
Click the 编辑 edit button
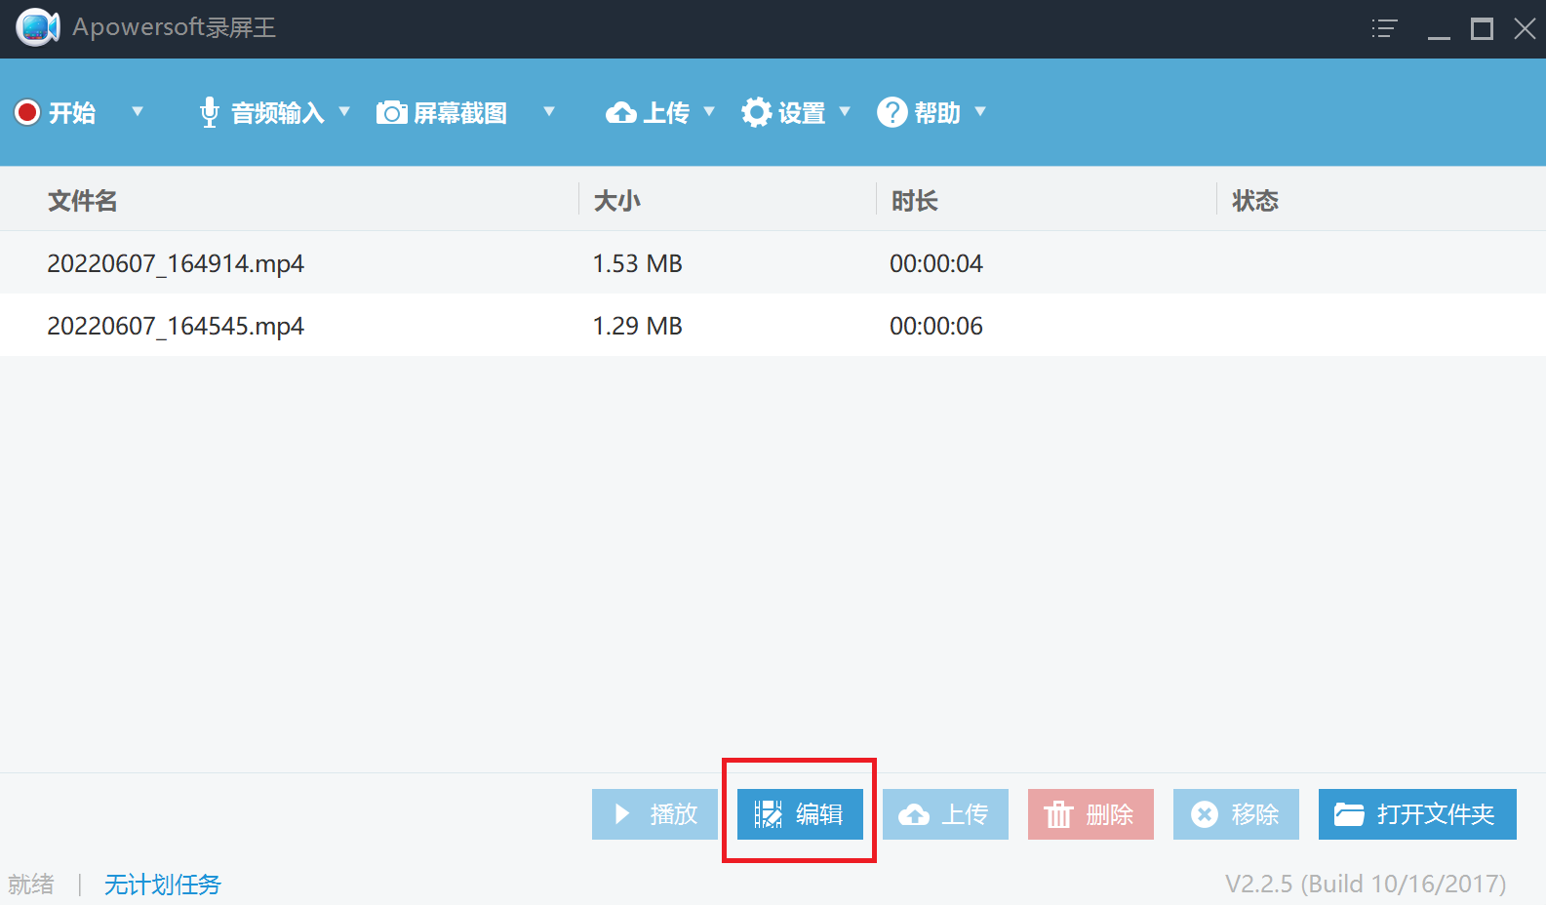point(800,814)
